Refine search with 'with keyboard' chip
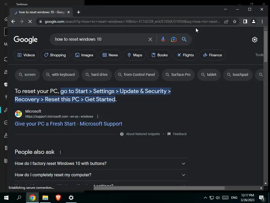Image resolution: width=270 pixels, height=203 pixels. [61, 75]
